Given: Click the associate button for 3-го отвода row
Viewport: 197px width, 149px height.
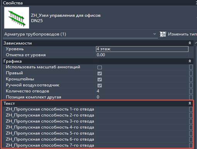Looking at the screenshot, I should 191,122.
